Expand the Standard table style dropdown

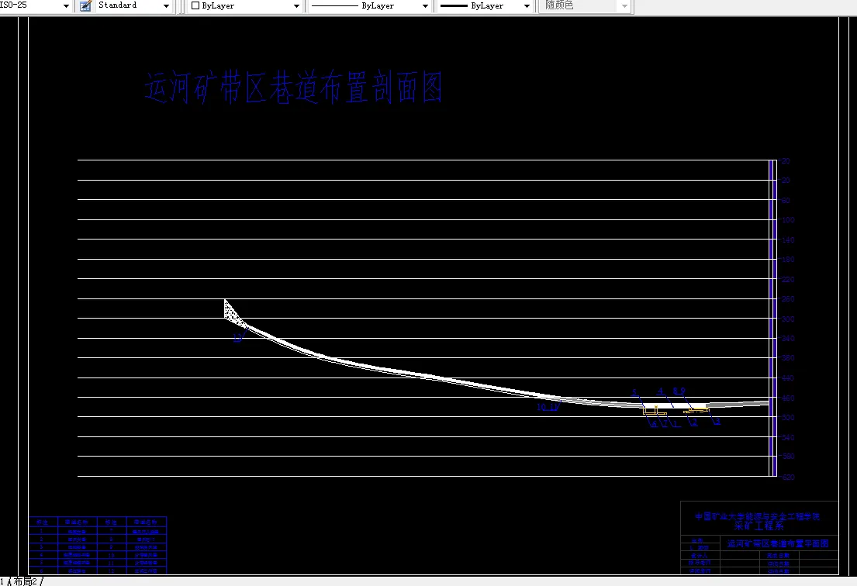tap(166, 6)
